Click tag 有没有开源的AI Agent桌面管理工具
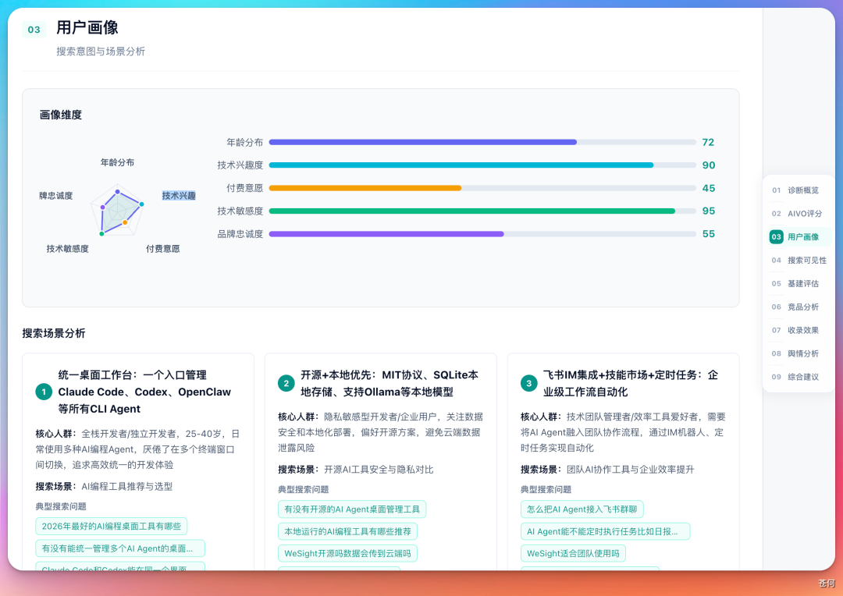843x596 pixels. click(351, 509)
